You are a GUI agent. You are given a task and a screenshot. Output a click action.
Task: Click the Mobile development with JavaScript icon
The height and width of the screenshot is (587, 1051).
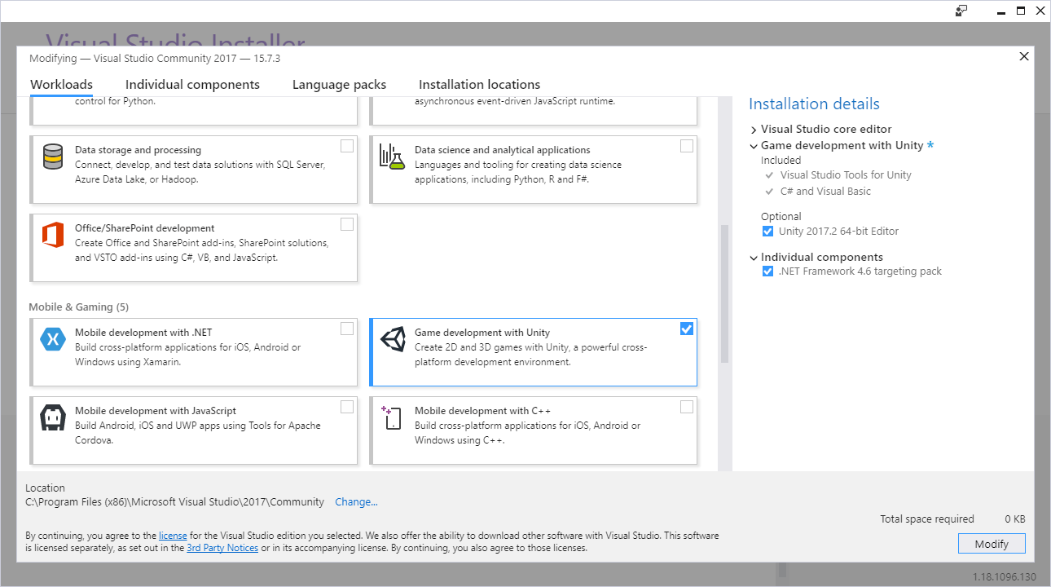point(52,418)
